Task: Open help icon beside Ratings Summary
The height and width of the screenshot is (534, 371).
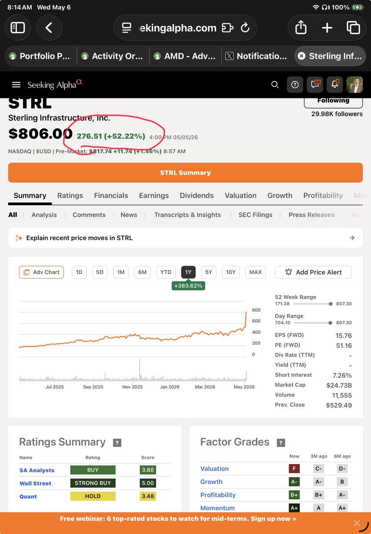Action: 117,443
